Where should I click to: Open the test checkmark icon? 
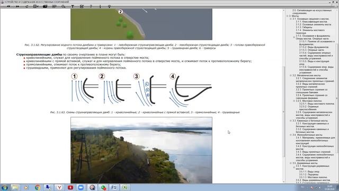tap(82, 6)
